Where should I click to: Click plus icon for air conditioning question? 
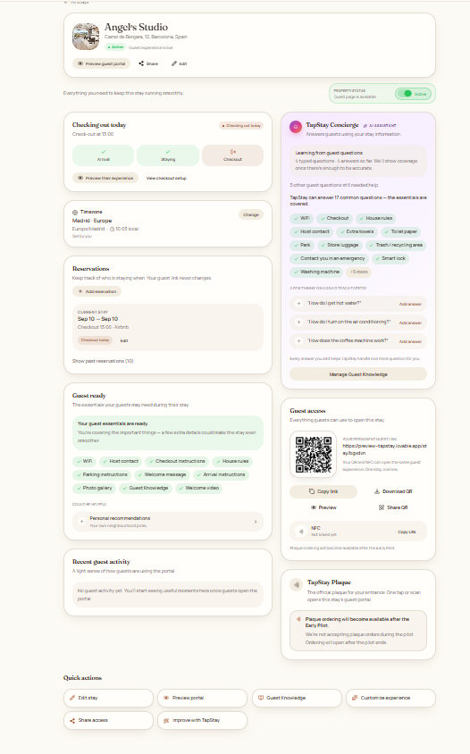(x=298, y=323)
